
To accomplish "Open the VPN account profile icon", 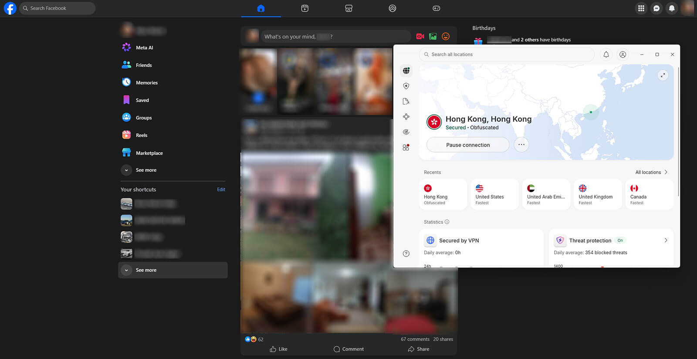I will [623, 54].
